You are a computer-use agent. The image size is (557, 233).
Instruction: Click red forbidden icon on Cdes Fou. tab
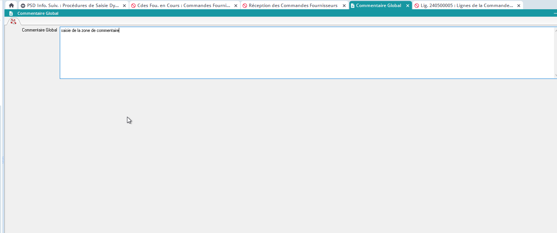point(133,6)
